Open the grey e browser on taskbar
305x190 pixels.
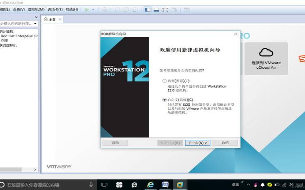[x=135, y=185]
